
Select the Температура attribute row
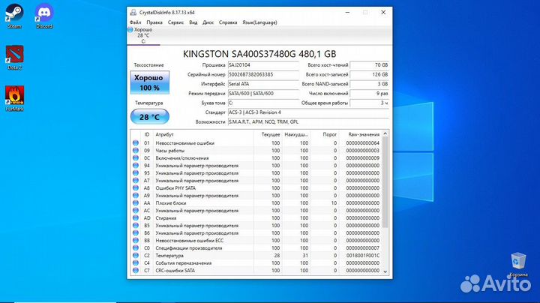point(256,256)
